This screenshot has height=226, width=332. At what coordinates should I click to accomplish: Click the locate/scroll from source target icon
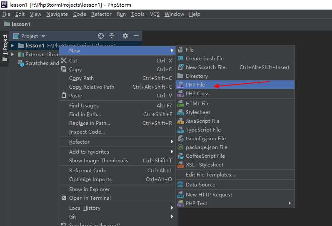[x=101, y=36]
